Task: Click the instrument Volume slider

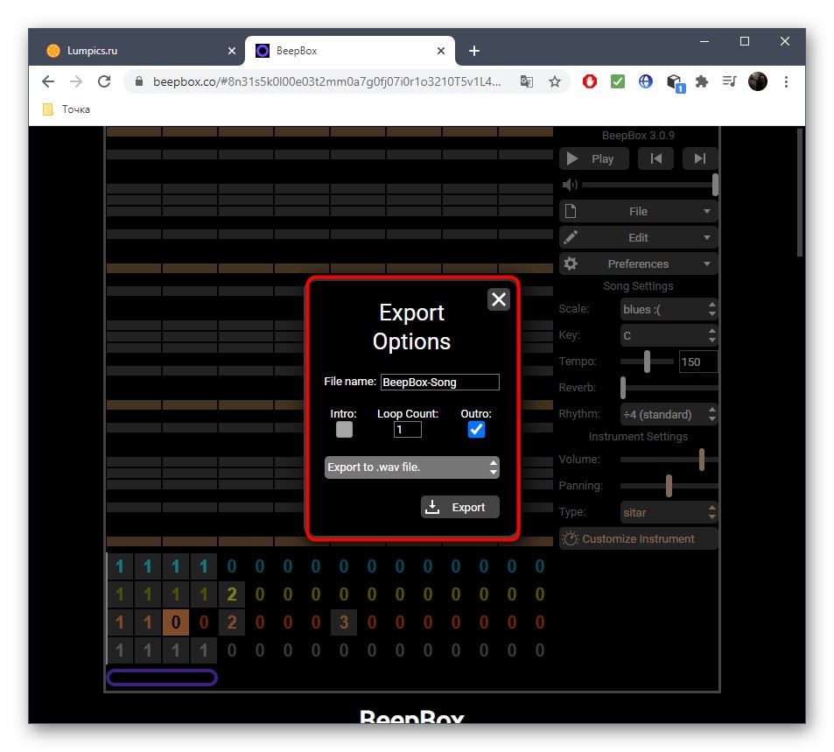Action: tap(669, 460)
